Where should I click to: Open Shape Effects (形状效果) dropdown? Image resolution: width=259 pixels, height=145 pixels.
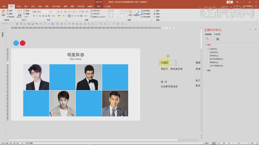tap(146, 17)
